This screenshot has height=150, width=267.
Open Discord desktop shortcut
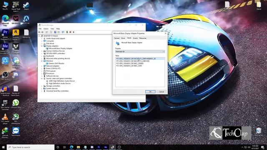16,76
